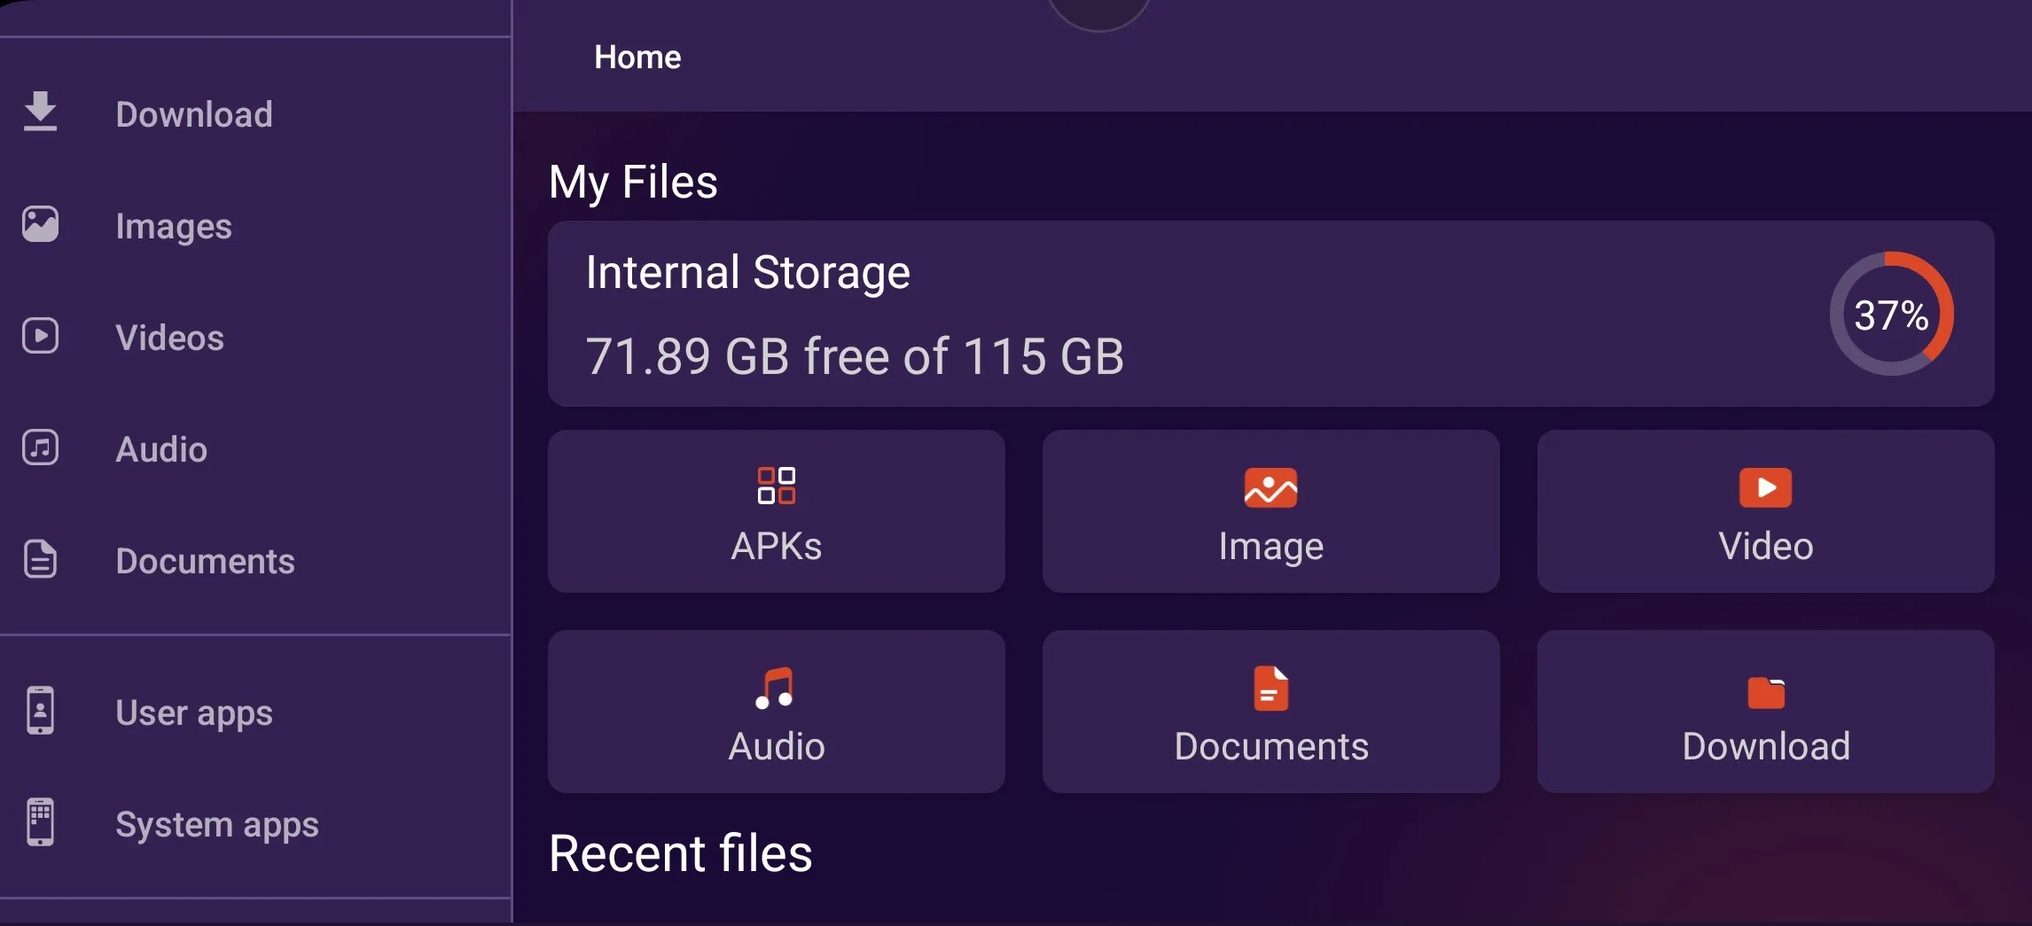Click the red Image category icon
Viewport: 2032px width, 926px height.
point(1270,487)
